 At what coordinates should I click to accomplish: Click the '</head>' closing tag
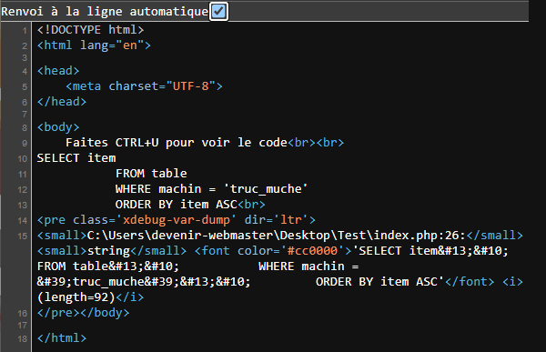[x=62, y=102]
